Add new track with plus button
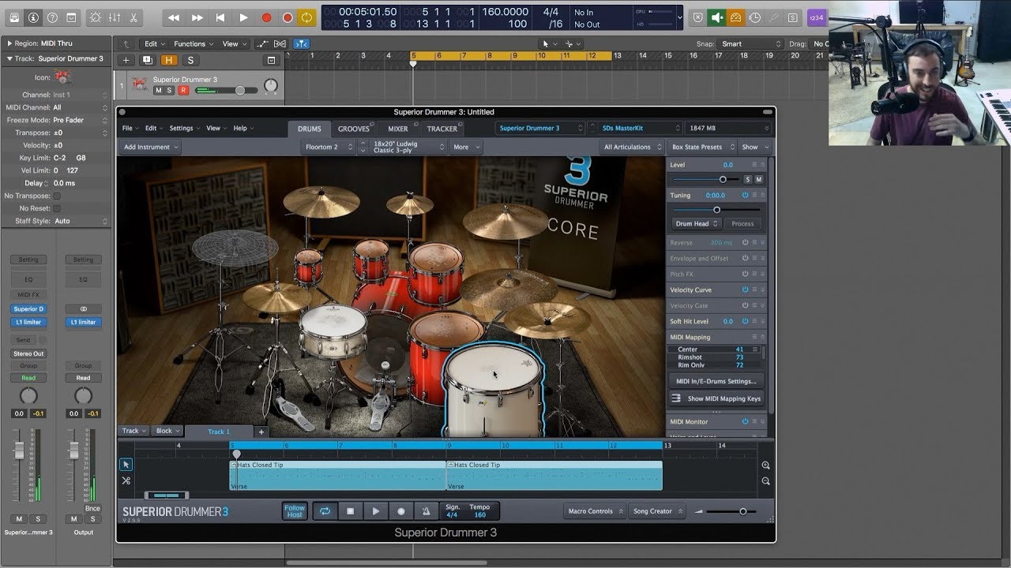The image size is (1011, 568). tap(126, 60)
